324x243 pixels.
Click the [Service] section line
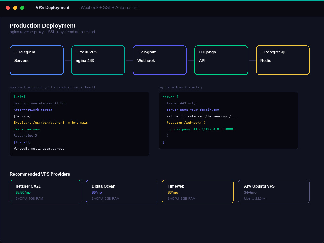(22, 116)
